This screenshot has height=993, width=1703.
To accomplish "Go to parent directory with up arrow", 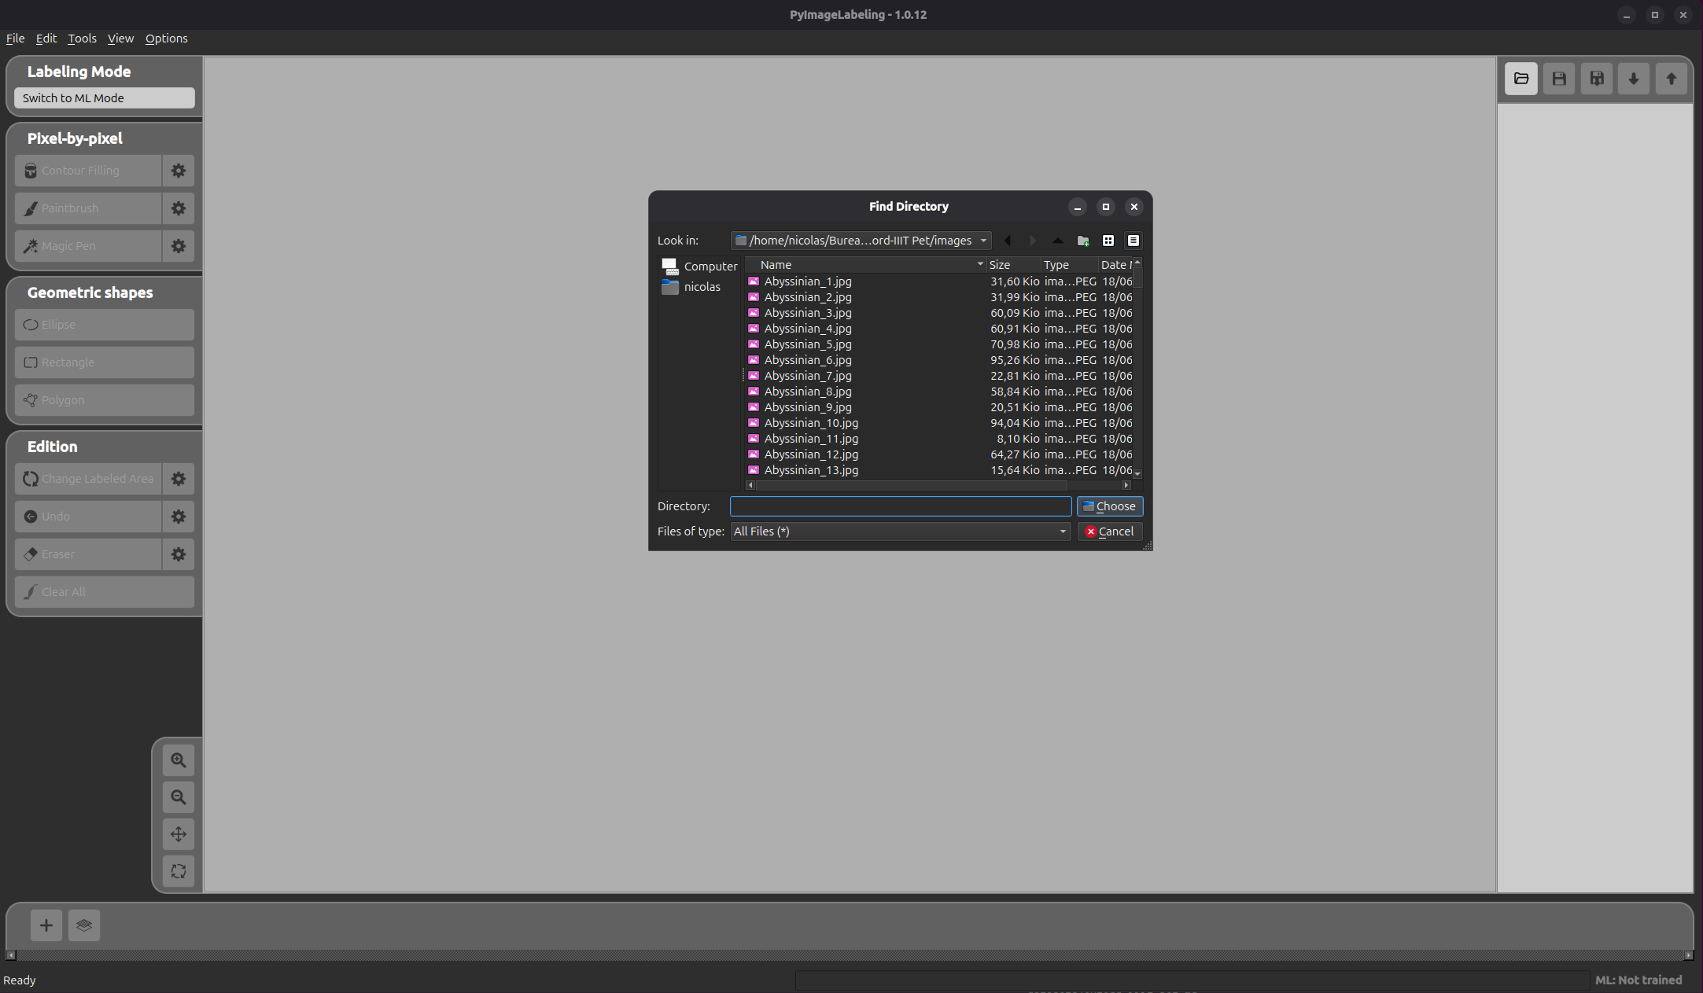I will [1058, 241].
